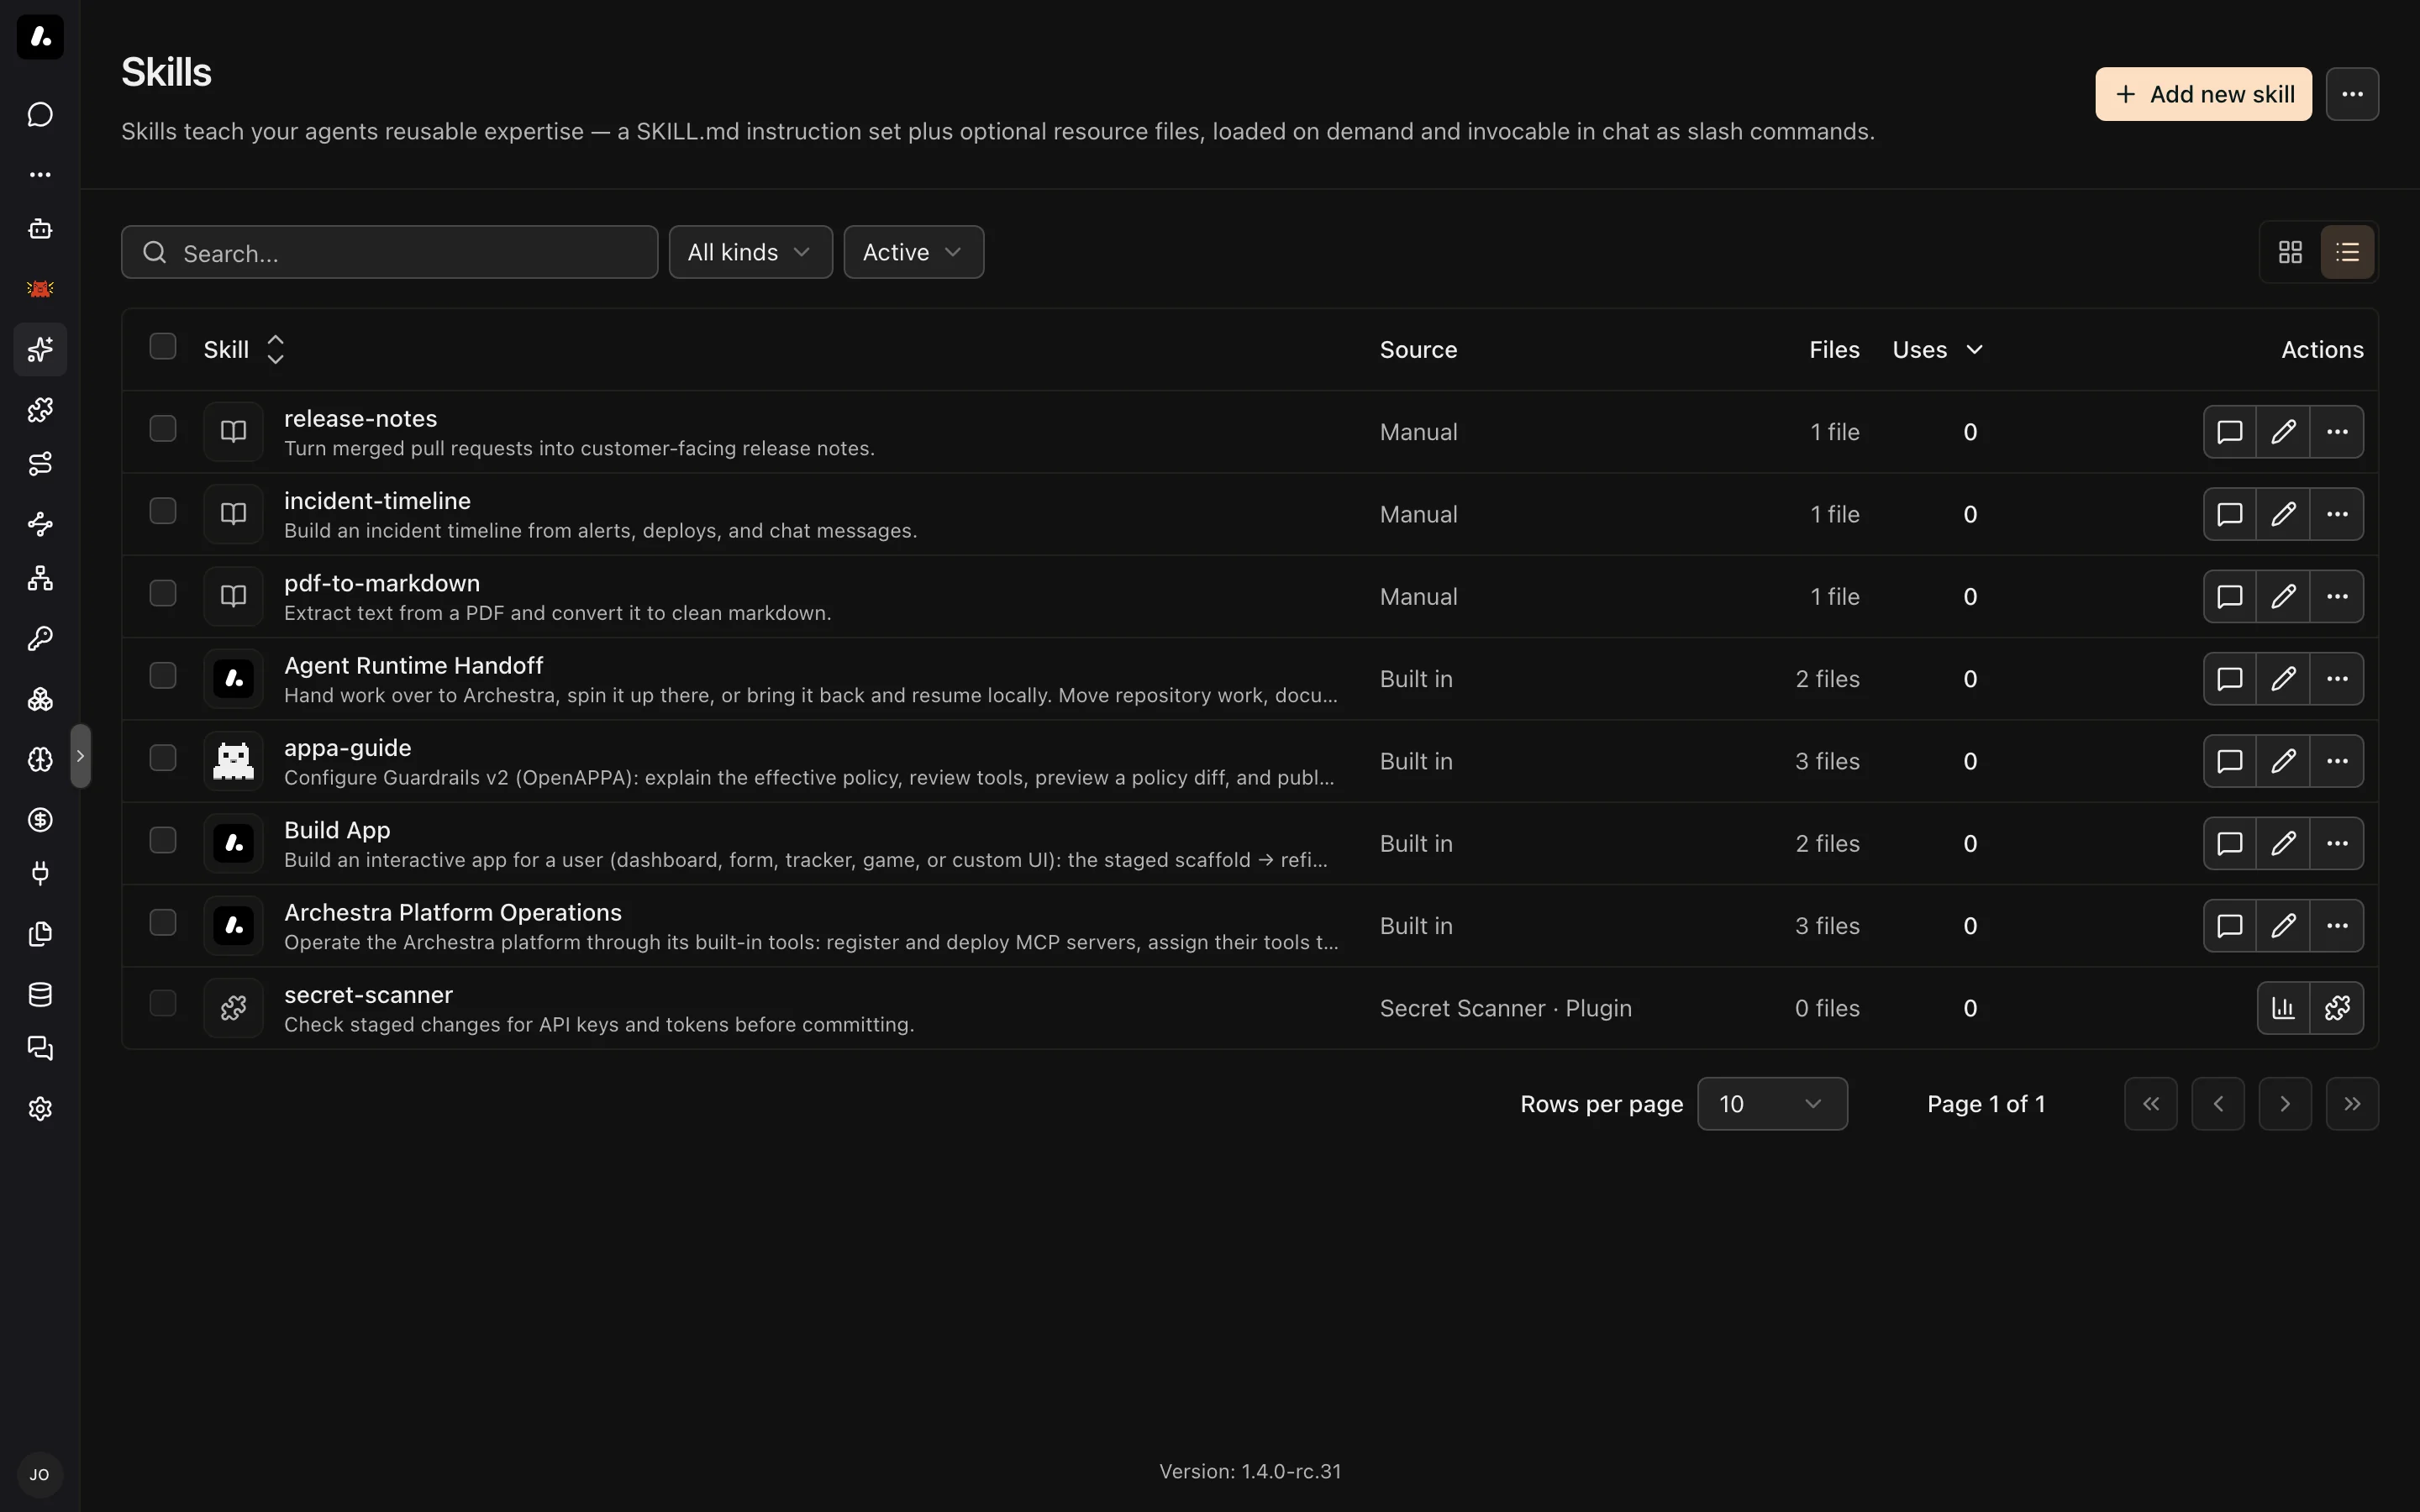
Task: Edit the Archestra Platform Operations skill
Action: (x=2283, y=926)
